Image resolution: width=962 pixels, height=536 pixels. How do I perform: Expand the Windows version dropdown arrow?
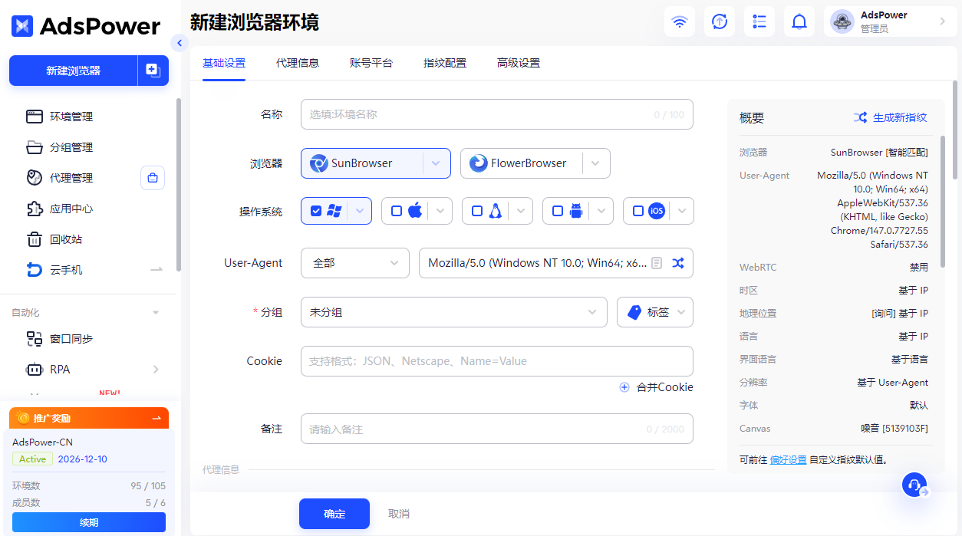pos(360,211)
